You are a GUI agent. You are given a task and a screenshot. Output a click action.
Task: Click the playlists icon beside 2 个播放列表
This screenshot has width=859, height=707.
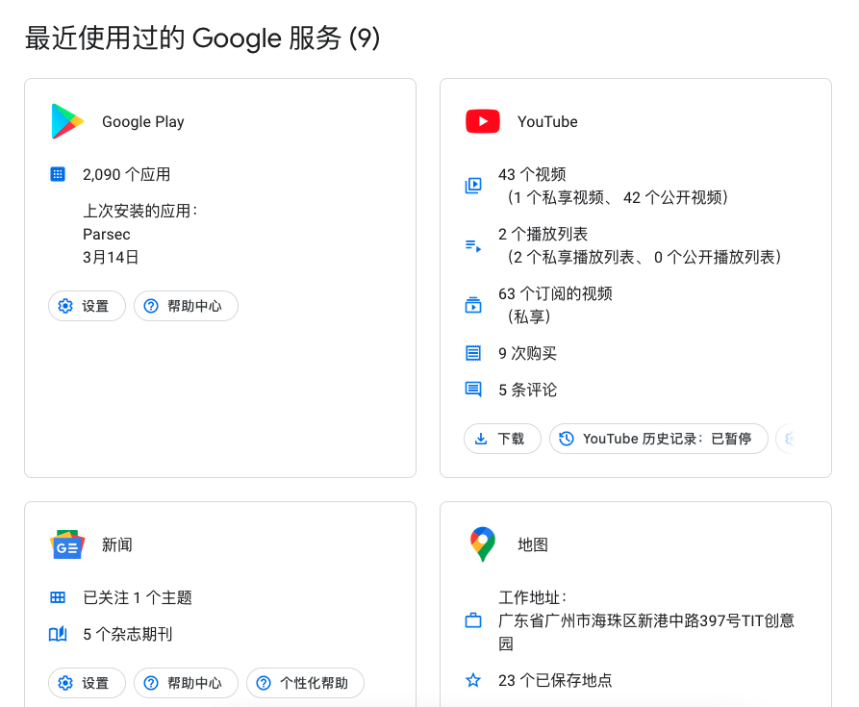point(472,244)
